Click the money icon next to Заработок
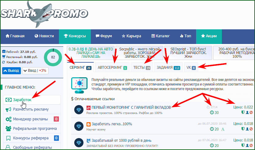Screen dimensions: 255x150 [9, 100]
